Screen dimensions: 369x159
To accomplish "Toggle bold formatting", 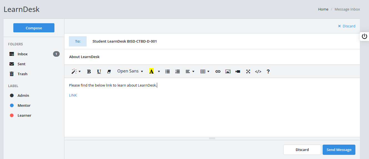I will point(89,71).
